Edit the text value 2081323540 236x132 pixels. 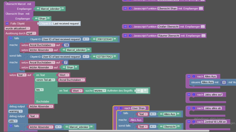pyautogui.click(x=105, y=39)
